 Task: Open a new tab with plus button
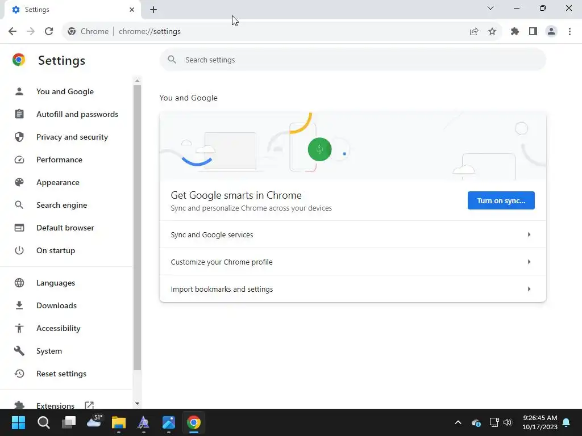pyautogui.click(x=153, y=10)
